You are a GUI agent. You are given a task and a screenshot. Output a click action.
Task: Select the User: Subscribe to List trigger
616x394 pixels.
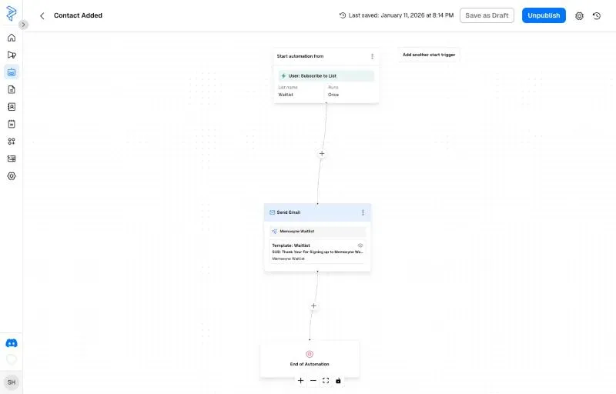(326, 75)
